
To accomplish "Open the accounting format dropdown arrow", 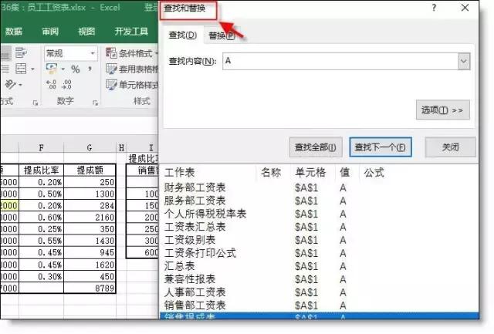I will [63, 69].
